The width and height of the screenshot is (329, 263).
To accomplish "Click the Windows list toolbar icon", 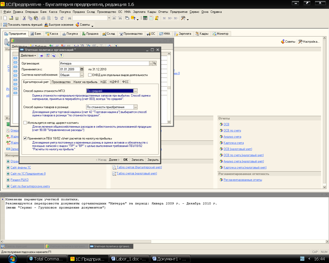I will (127, 18).
